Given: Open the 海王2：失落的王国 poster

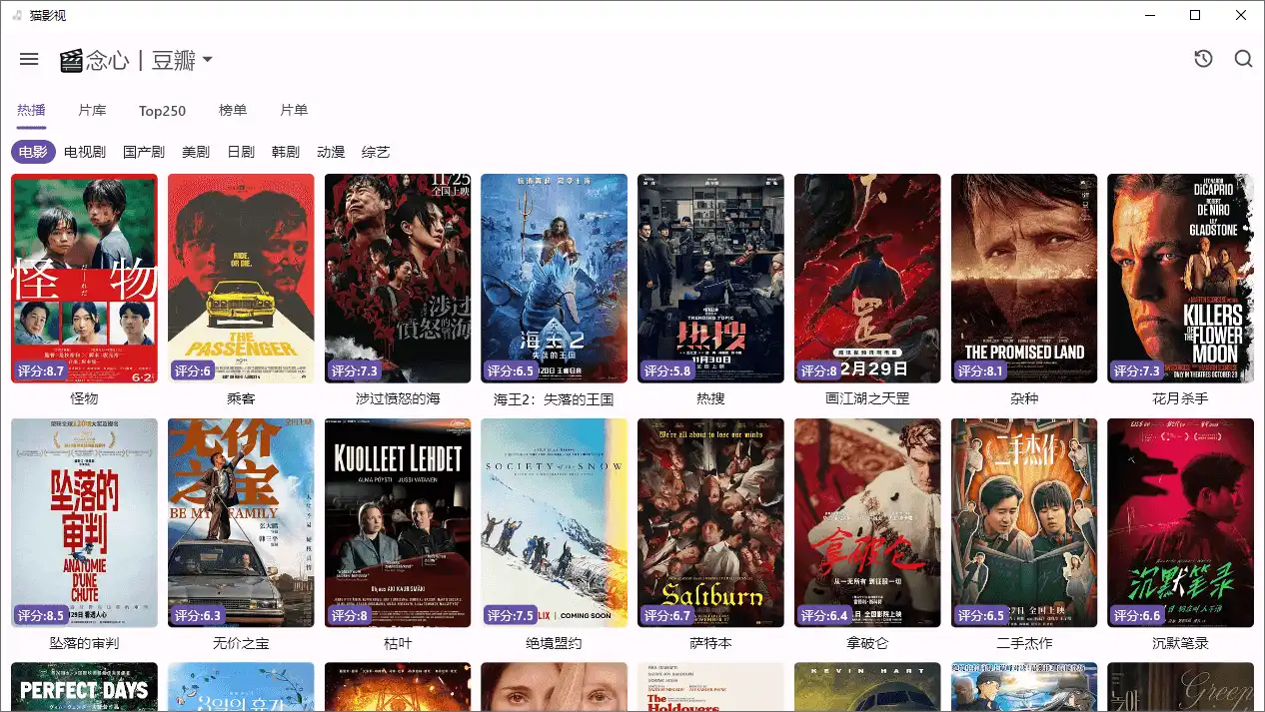Looking at the screenshot, I should click(554, 278).
